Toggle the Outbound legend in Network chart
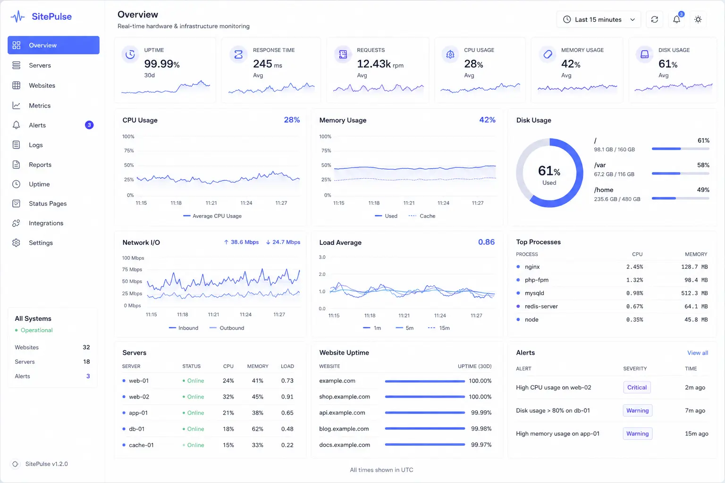 227,328
